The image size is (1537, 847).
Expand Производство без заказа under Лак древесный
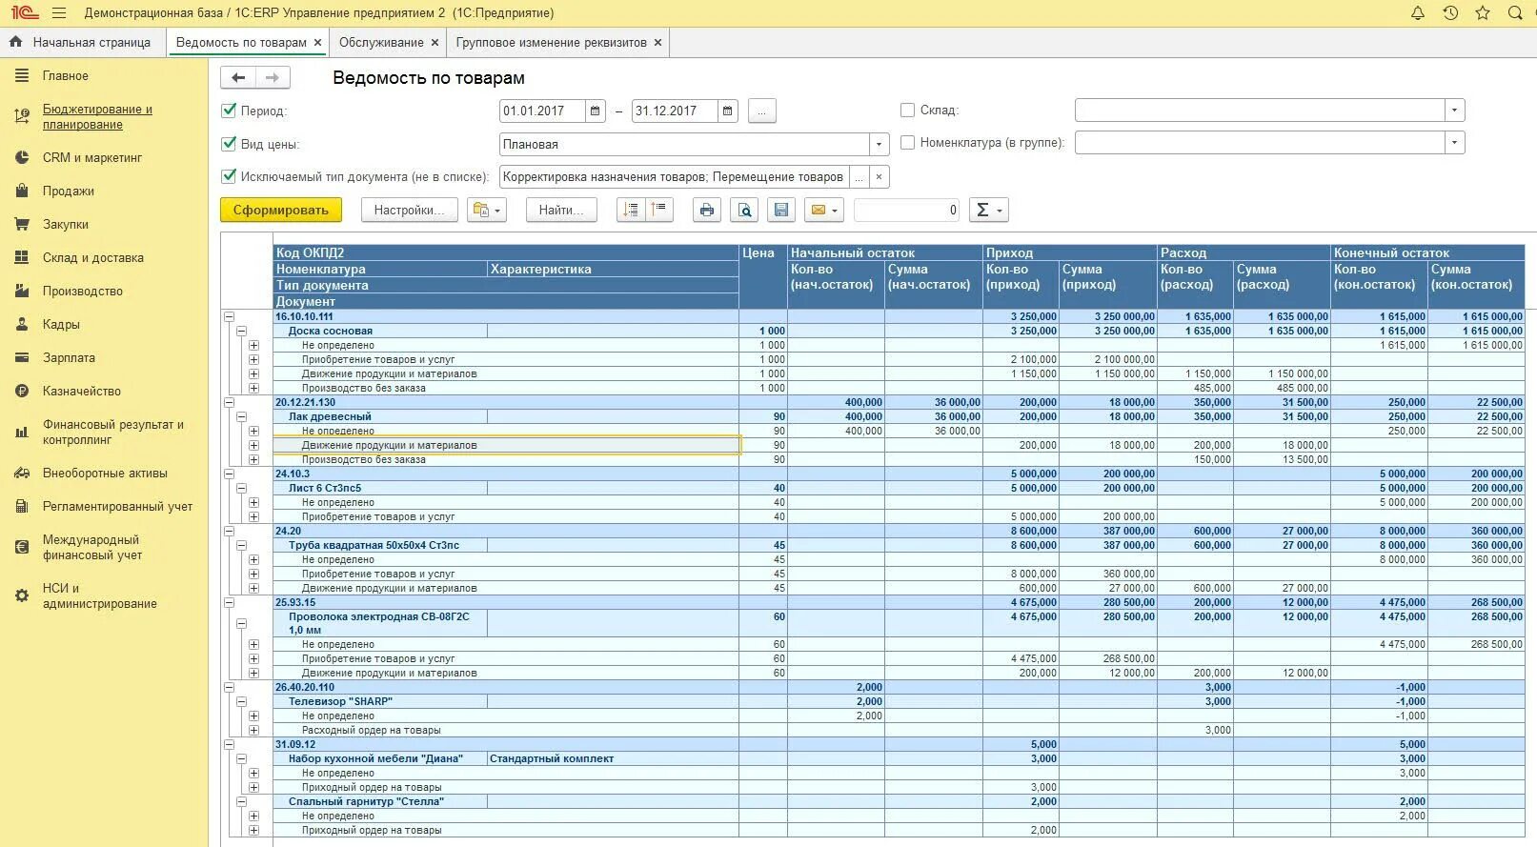click(253, 459)
